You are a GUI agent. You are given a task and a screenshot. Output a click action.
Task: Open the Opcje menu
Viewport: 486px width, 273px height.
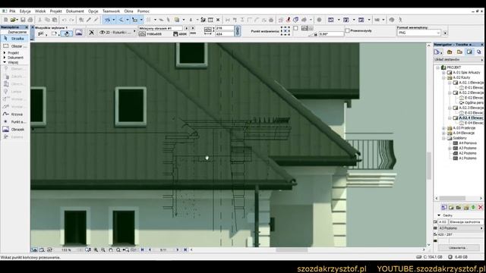93,11
